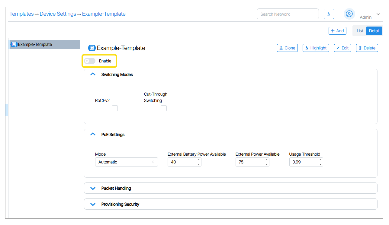Clone the Example-Template
389x225 pixels.
[x=287, y=48]
